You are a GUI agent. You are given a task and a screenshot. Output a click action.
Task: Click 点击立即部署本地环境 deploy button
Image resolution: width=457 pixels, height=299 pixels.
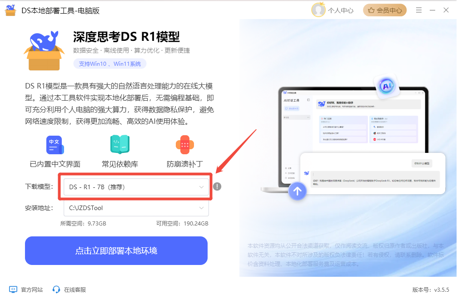pyautogui.click(x=116, y=250)
